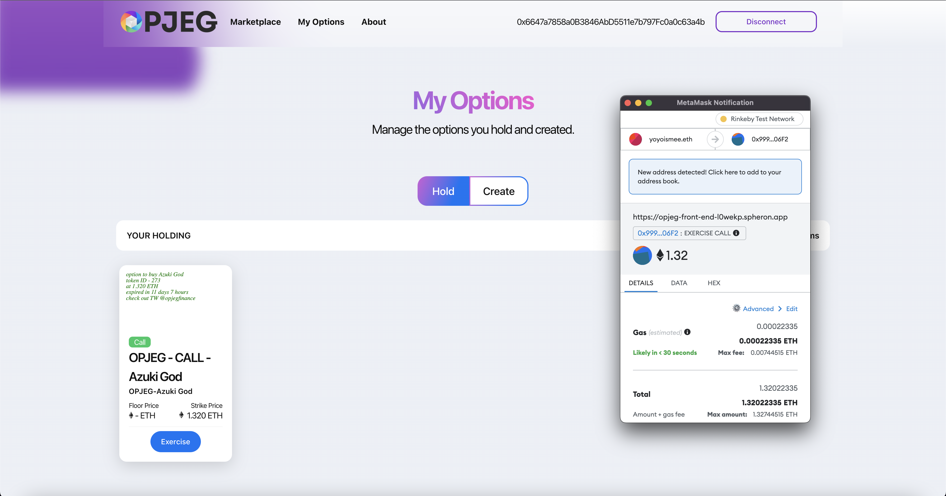Click the Disconnect wallet button
Screen dimensions: 946x496
point(766,22)
